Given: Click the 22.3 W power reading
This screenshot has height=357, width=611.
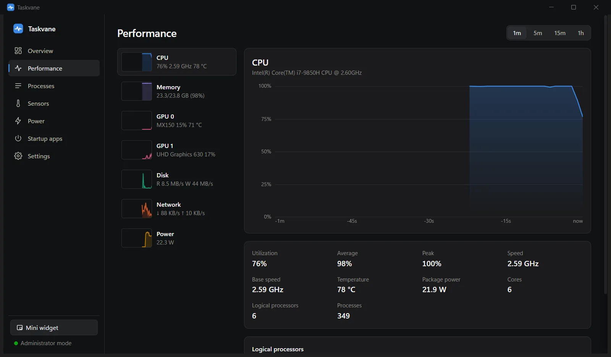Looking at the screenshot, I should click(x=165, y=243).
